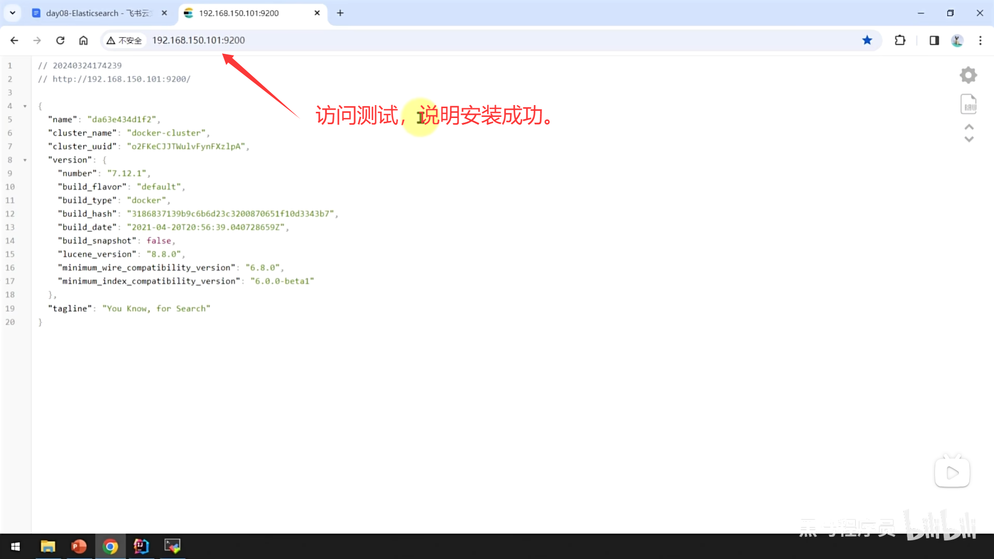Open Chrome profile avatar
994x559 pixels.
(x=957, y=40)
